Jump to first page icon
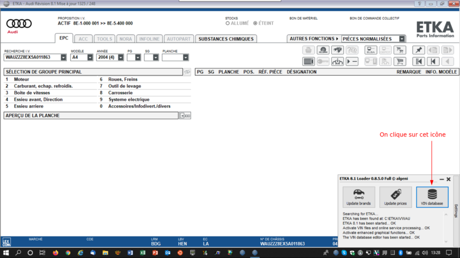 pos(419,61)
